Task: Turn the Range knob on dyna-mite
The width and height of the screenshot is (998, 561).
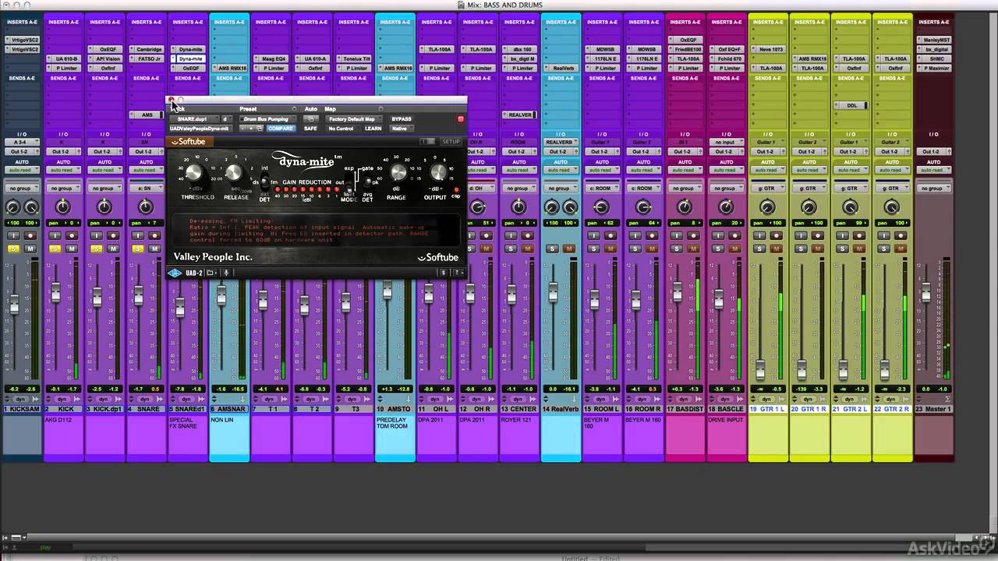Action: (398, 172)
